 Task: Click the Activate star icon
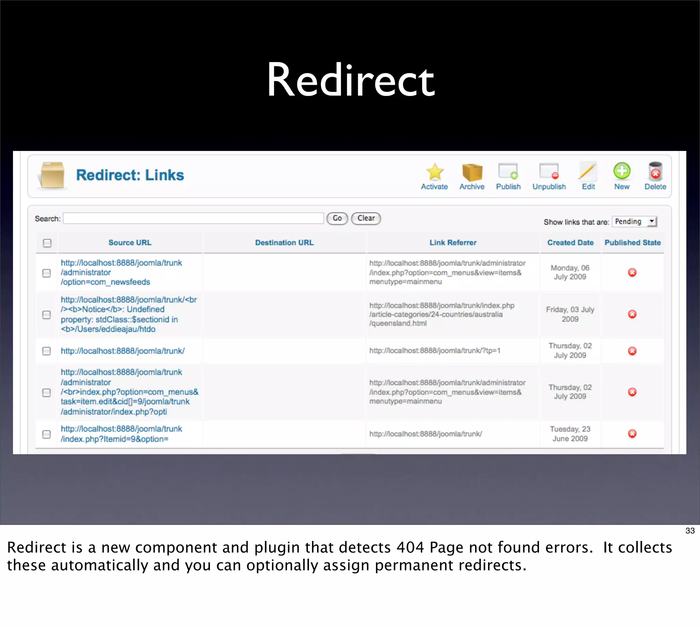coord(434,171)
